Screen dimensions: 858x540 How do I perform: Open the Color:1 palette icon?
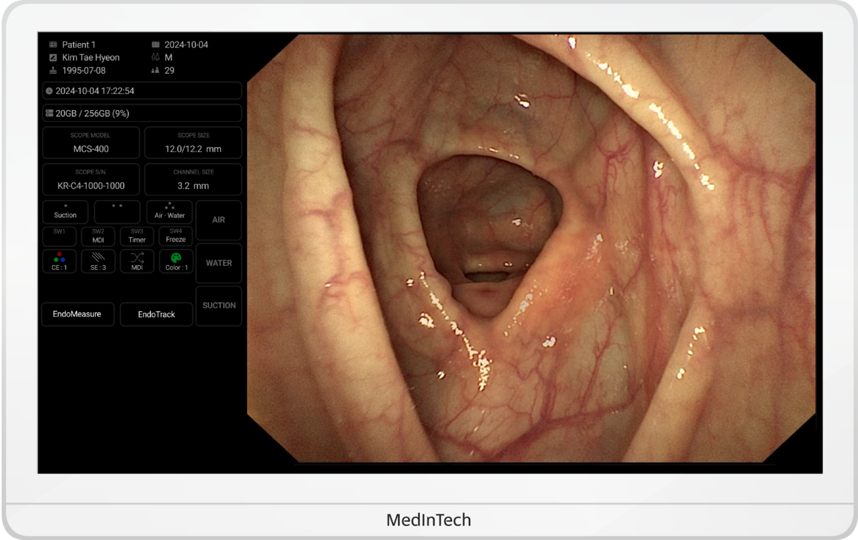(176, 258)
